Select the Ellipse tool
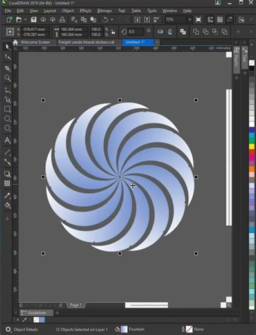Screen dimensions: 256x335 pyautogui.click(x=7, y=119)
